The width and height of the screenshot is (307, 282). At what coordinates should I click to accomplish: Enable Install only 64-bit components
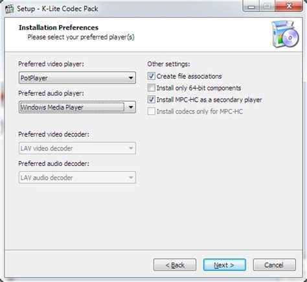(x=152, y=88)
